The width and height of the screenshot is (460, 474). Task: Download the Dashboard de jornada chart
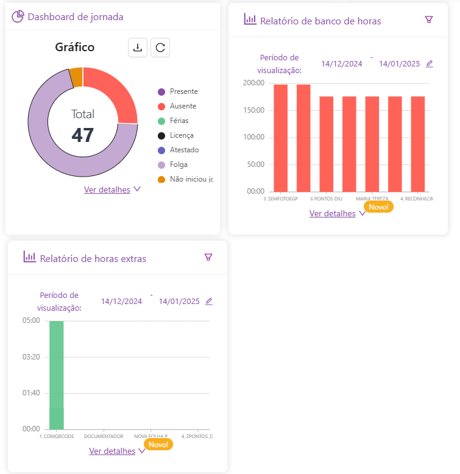[138, 48]
